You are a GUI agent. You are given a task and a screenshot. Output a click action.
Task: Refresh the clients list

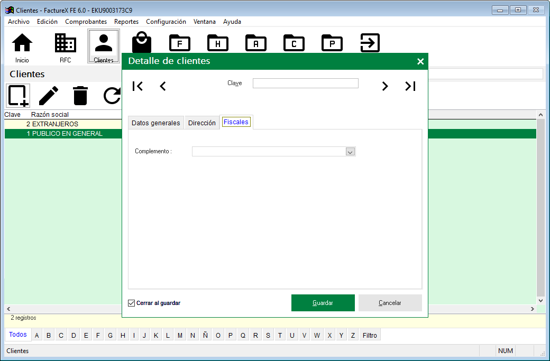click(112, 96)
